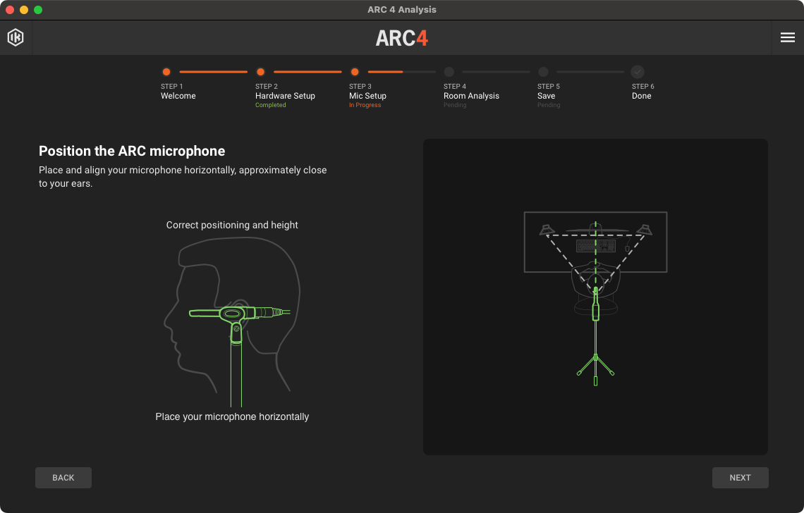
Task: Click the Place your microphone horizontally caption
Action: tap(232, 416)
